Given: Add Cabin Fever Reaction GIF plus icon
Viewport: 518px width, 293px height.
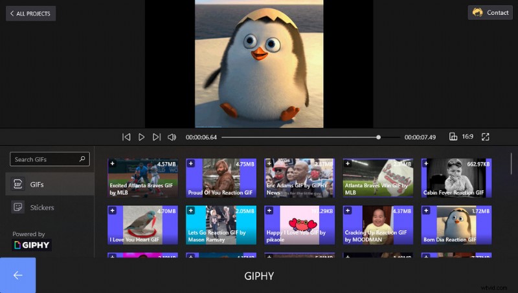Looking at the screenshot, I should 426,164.
